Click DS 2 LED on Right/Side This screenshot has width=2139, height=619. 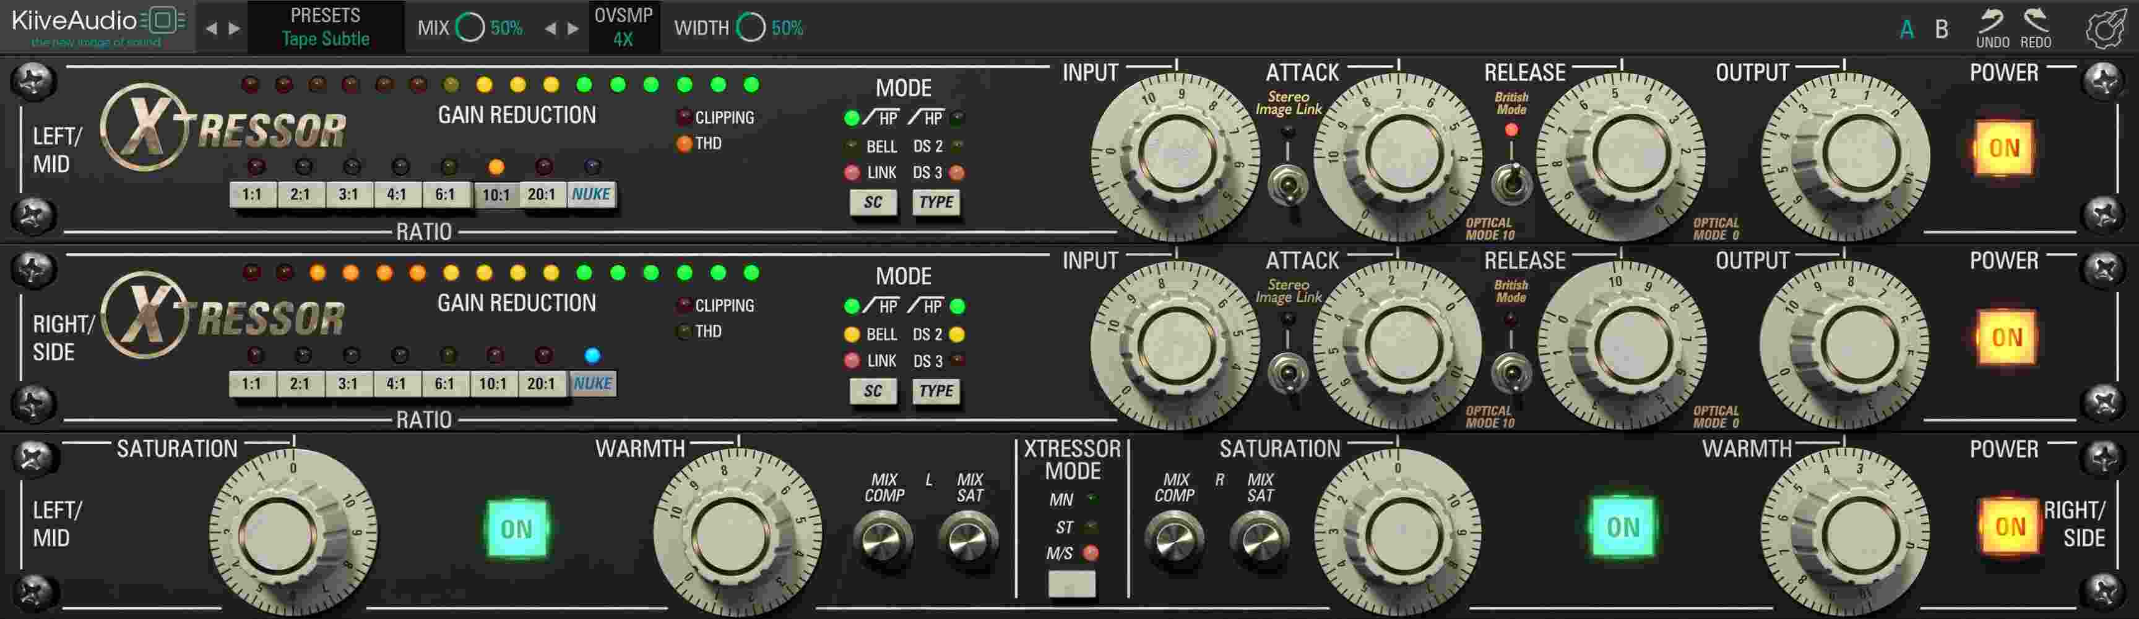[957, 335]
